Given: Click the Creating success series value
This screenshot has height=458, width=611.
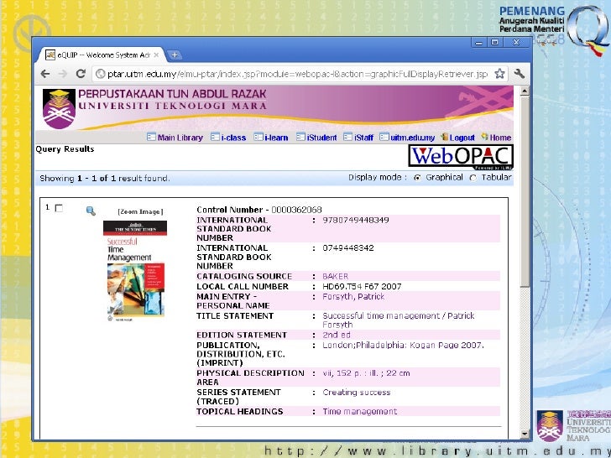Looking at the screenshot, I should pos(356,393).
